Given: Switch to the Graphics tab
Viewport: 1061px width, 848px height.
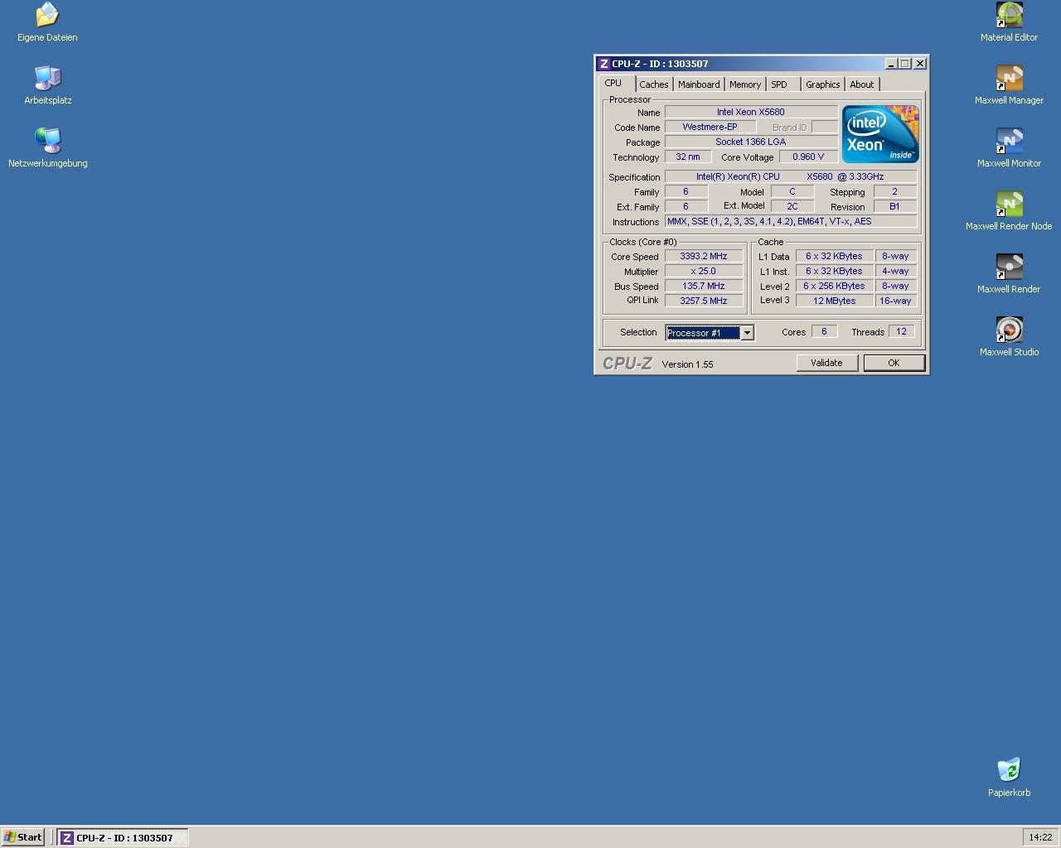Looking at the screenshot, I should pos(822,84).
